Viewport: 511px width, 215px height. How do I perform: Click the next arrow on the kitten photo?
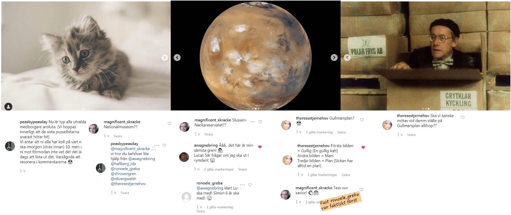coord(164,57)
